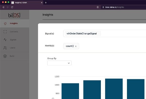
Task: Click the first bar in the chart
Action: click(x=70, y=91)
